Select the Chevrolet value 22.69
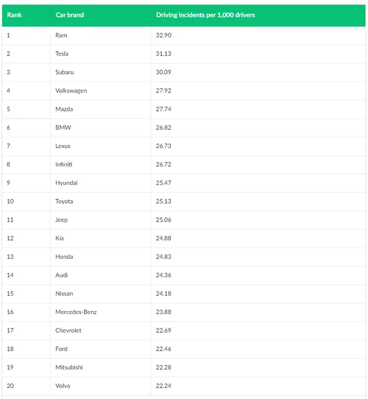This screenshot has height=399, width=368. point(164,330)
